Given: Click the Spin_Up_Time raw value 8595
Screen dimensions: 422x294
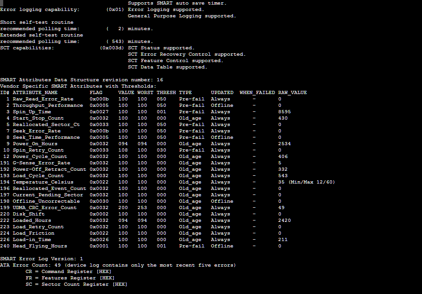Looking at the screenshot, I should 285,112.
